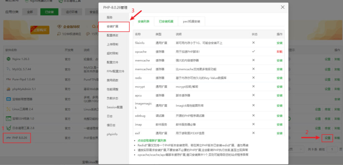
Task: Switch to the 安装列表 tab
Action: [143, 22]
